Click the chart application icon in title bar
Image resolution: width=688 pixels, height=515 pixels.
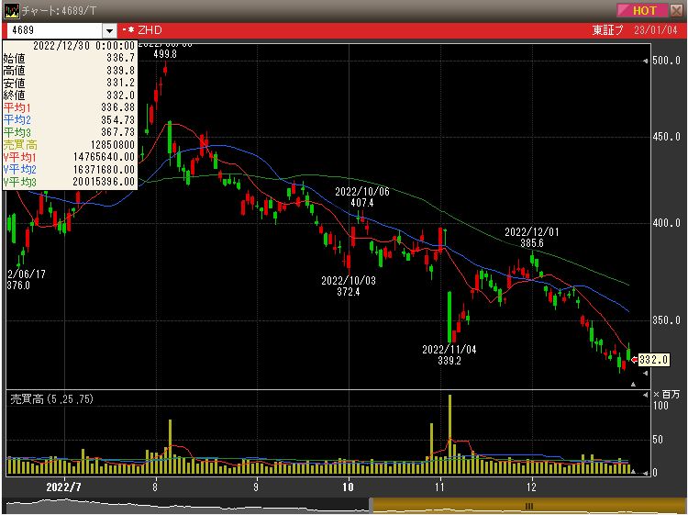click(10, 10)
